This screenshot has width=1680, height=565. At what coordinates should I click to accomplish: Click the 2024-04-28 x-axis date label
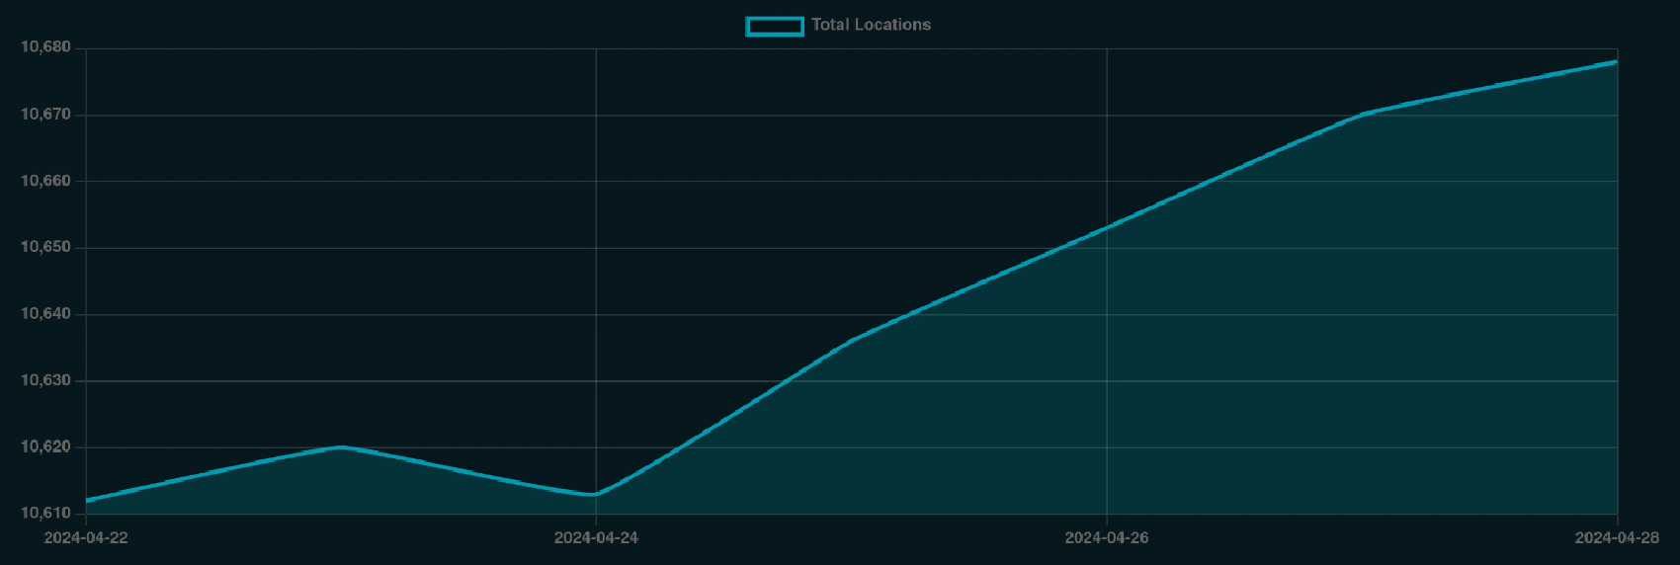[1616, 537]
